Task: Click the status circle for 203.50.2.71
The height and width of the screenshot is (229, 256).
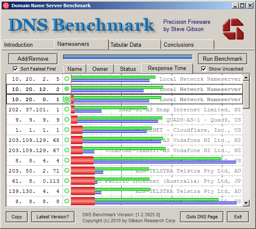Action: (67, 170)
